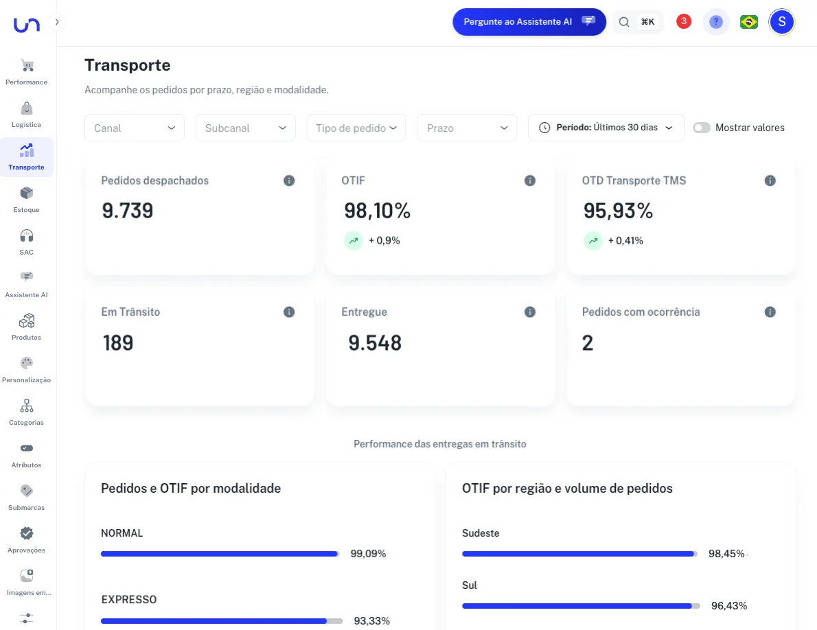Expand the sidebar with the chevron arrow
Image resolution: width=817 pixels, height=630 pixels.
[57, 22]
